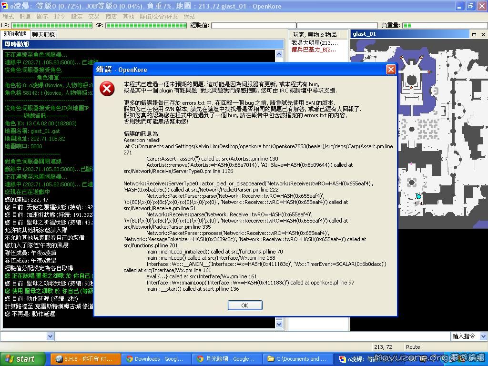Open the 程式 menu
Screen dimensions: 488x366
pyautogui.click(x=8, y=17)
